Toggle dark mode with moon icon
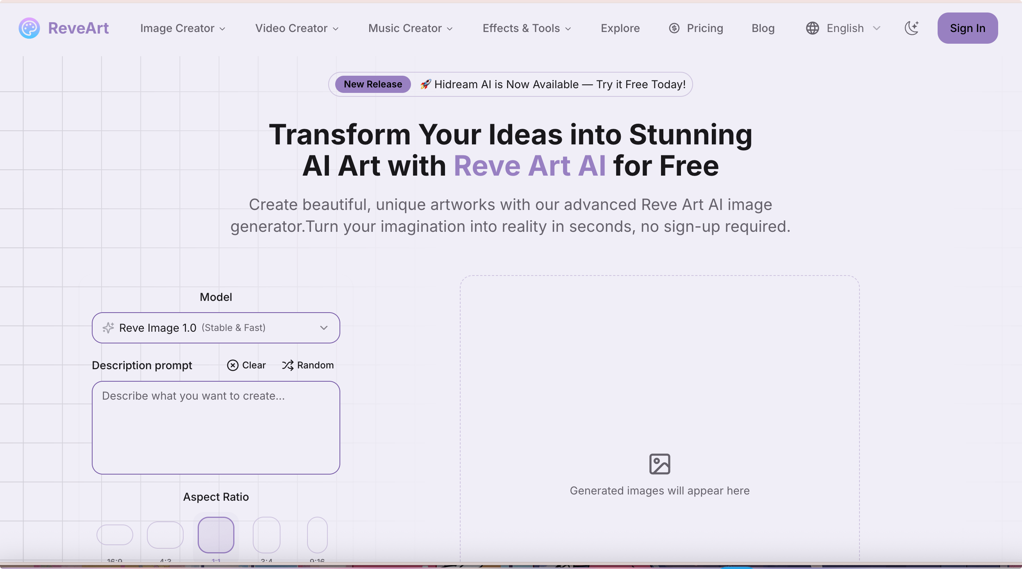Viewport: 1022px width, 569px height. 911,28
